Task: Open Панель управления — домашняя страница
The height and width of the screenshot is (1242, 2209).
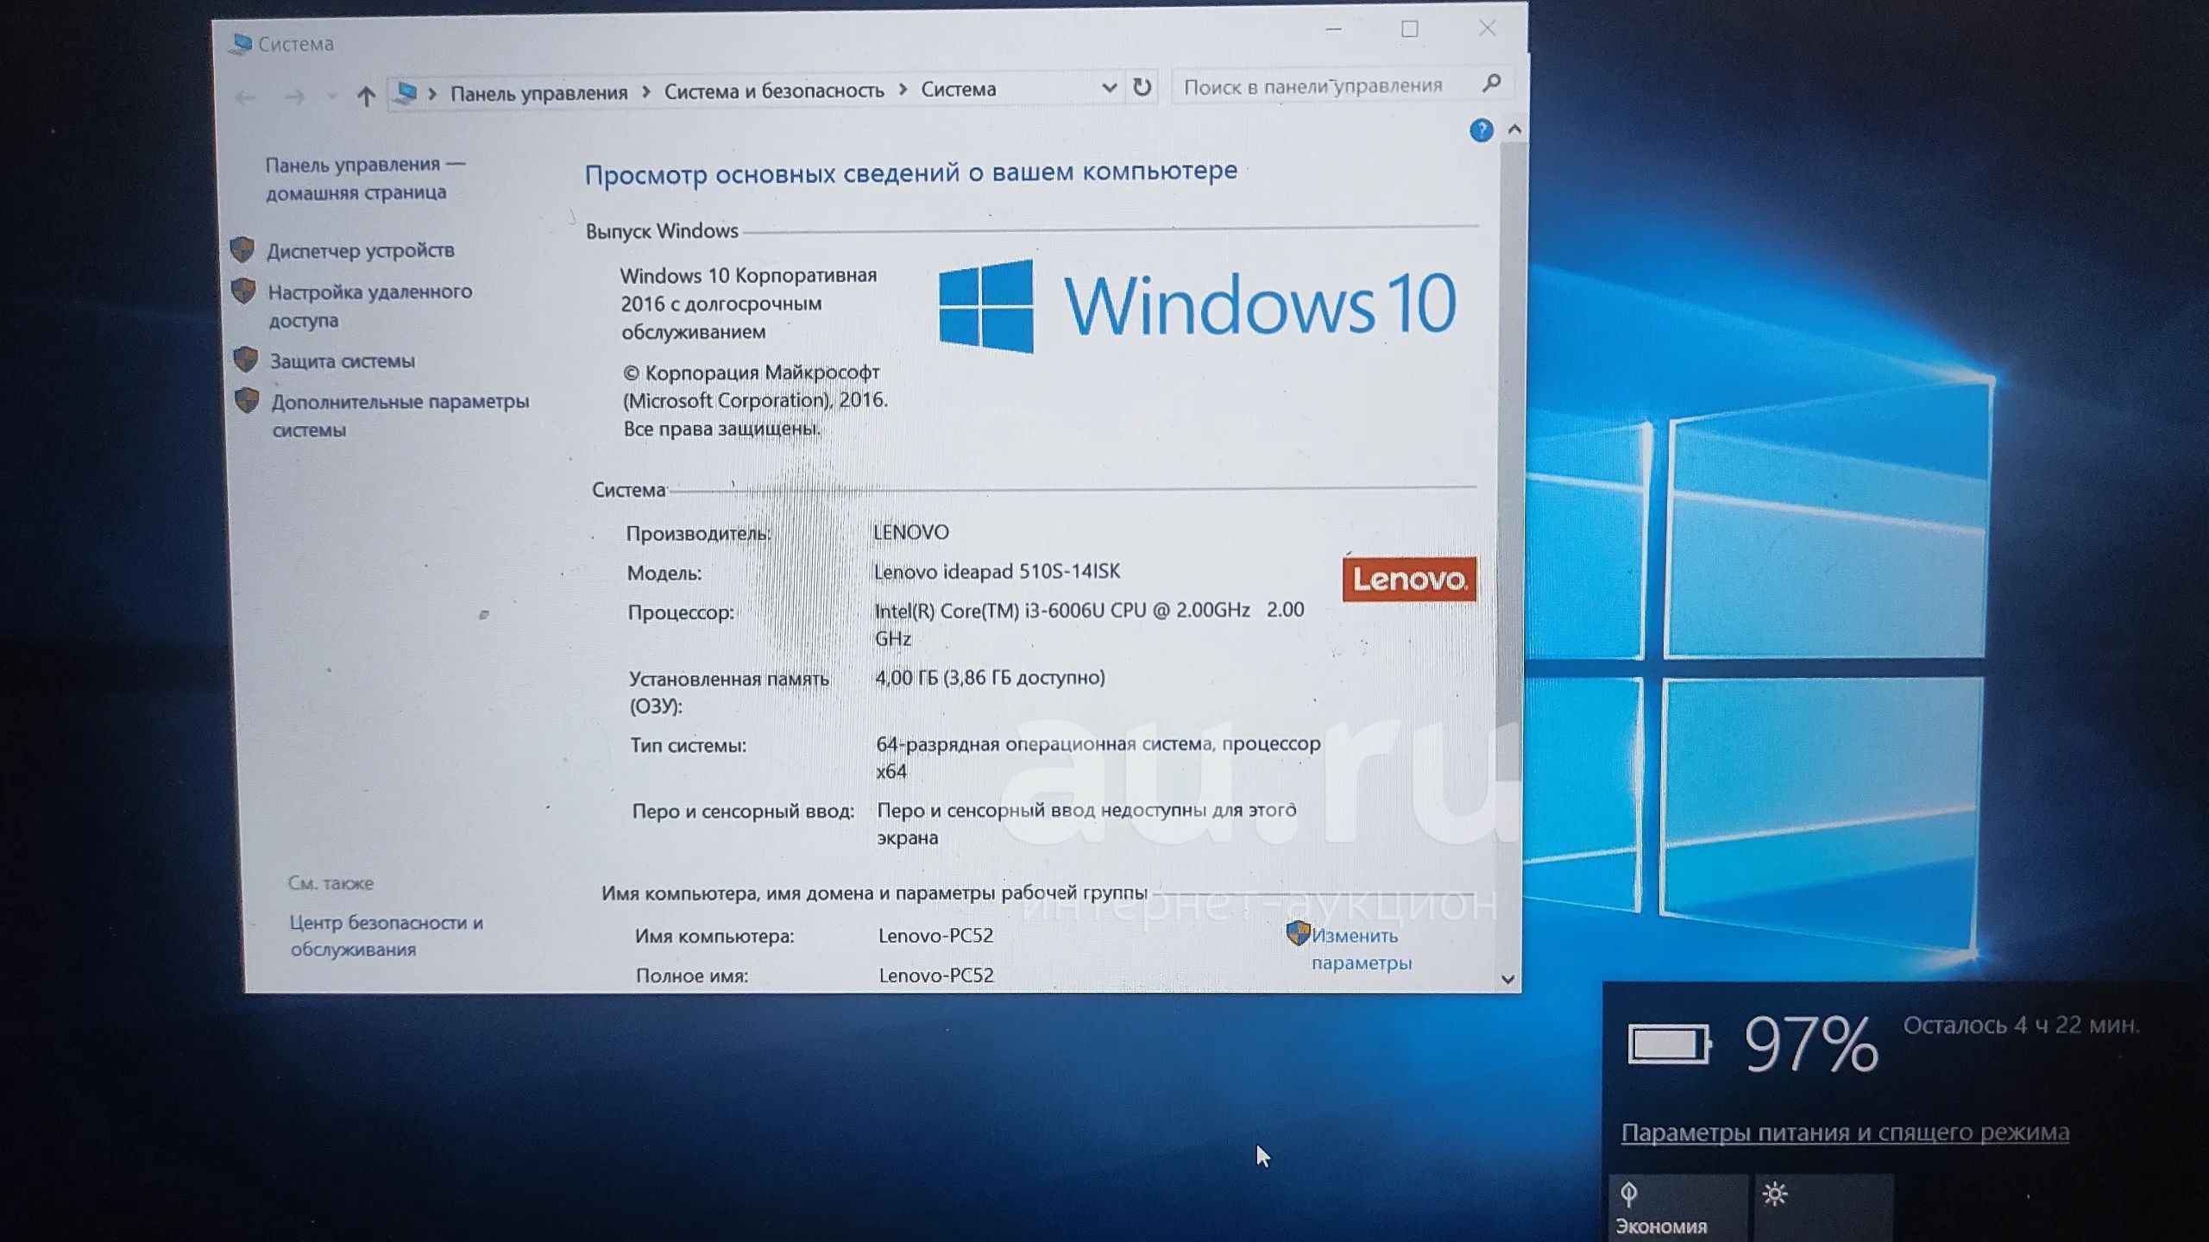Action: tap(365, 178)
